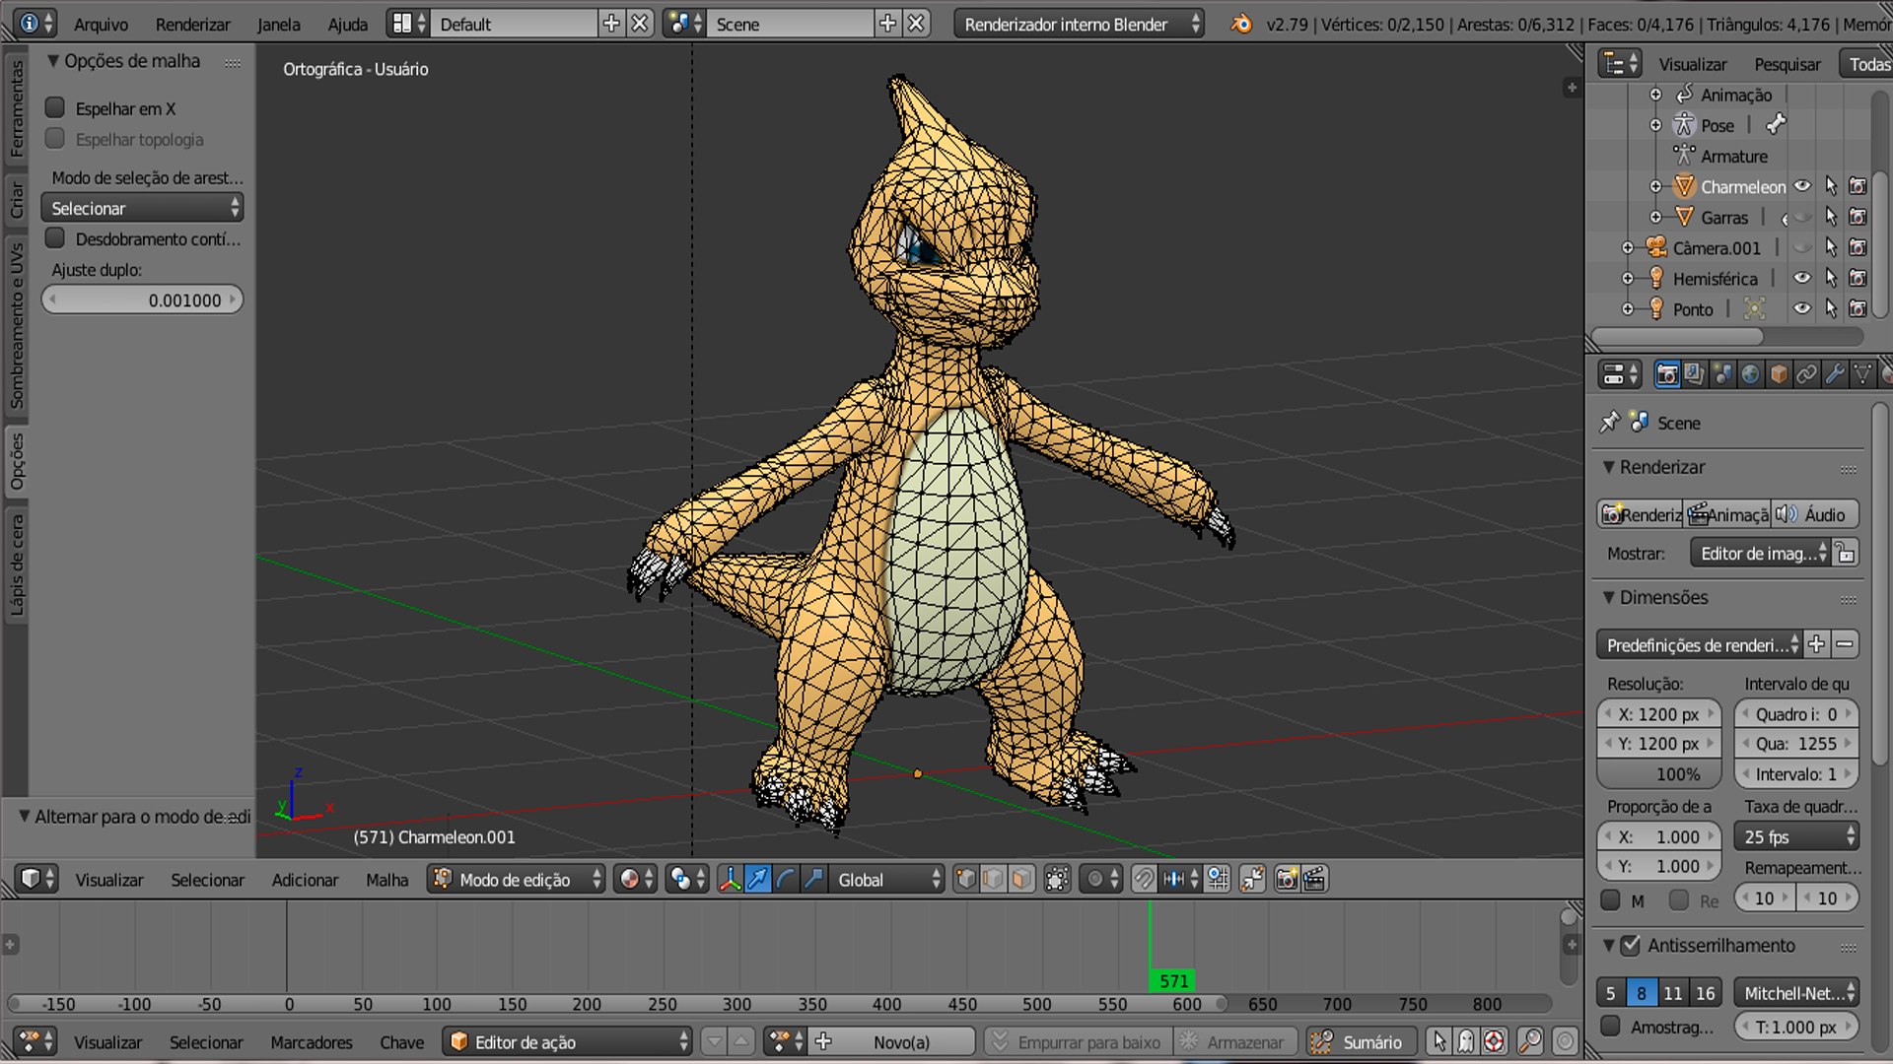Screen dimensions: 1893x1064
Task: Select vertex select mode icon
Action: tap(966, 879)
